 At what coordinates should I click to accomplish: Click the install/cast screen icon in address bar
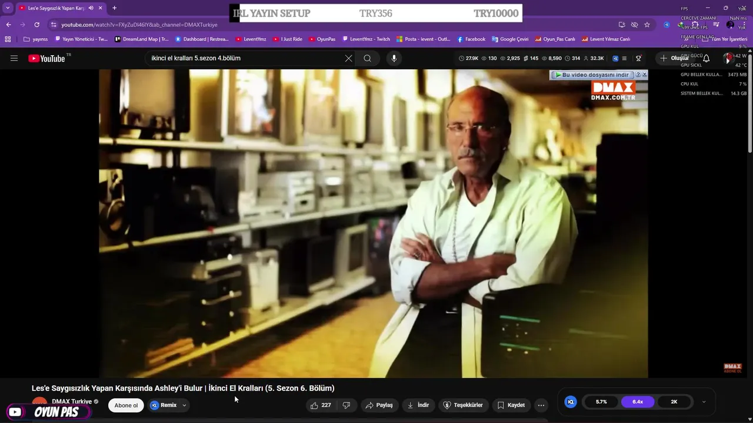(x=622, y=25)
